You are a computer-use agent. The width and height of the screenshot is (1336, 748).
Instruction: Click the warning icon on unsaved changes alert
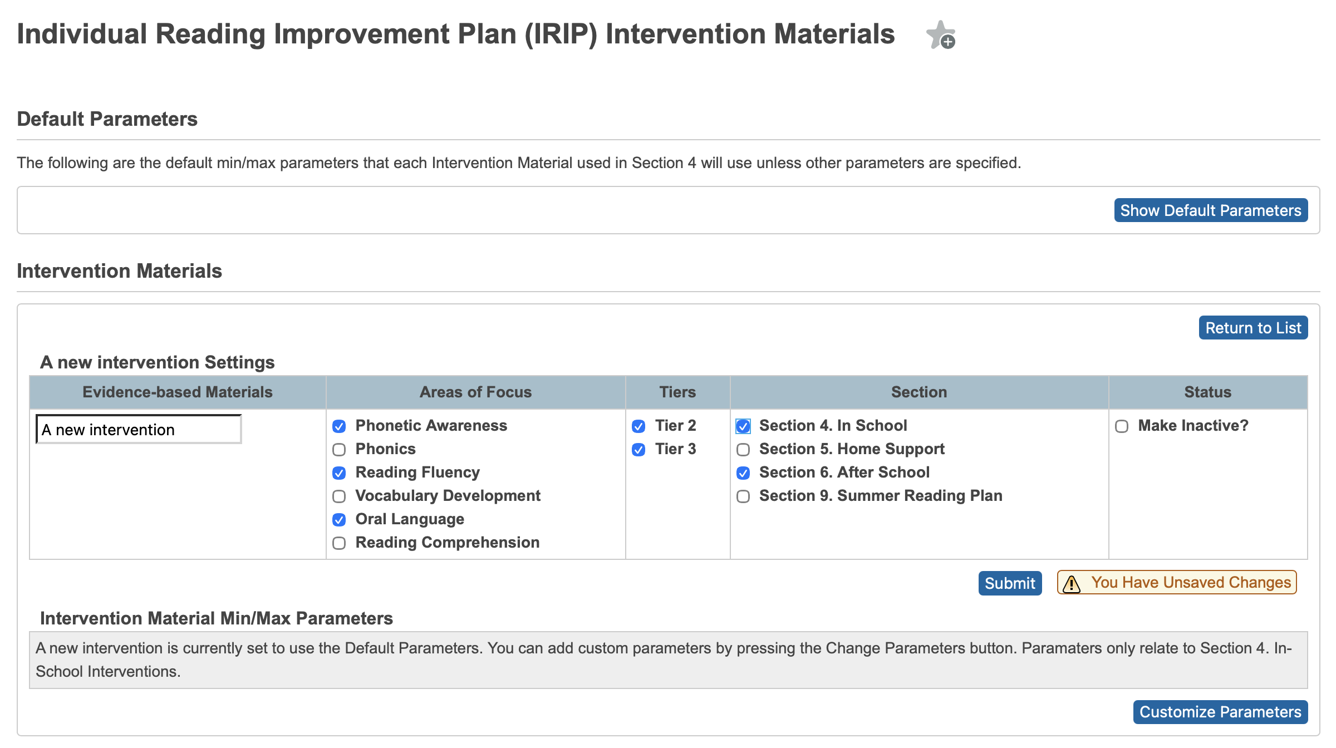pyautogui.click(x=1072, y=583)
